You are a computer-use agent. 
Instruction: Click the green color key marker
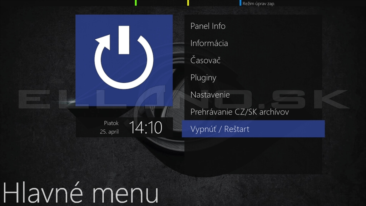pos(135,3)
